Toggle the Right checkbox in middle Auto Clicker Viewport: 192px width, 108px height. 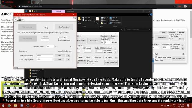click(86, 58)
